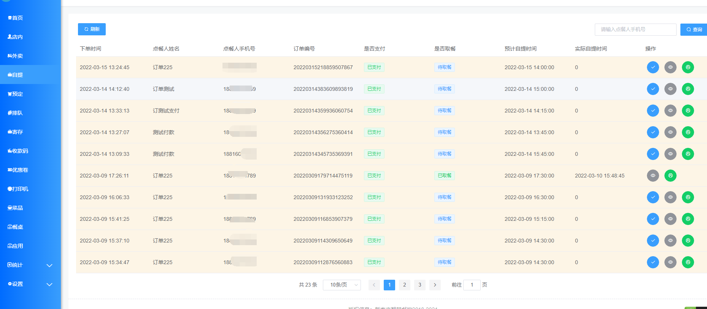707x309 pixels.
Task: Print ticket for order 2022-03-09 15:37:10
Action: 688,241
